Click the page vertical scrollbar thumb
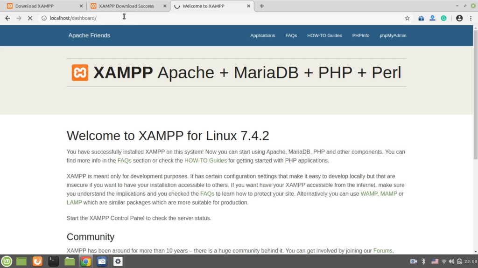 coord(475,95)
